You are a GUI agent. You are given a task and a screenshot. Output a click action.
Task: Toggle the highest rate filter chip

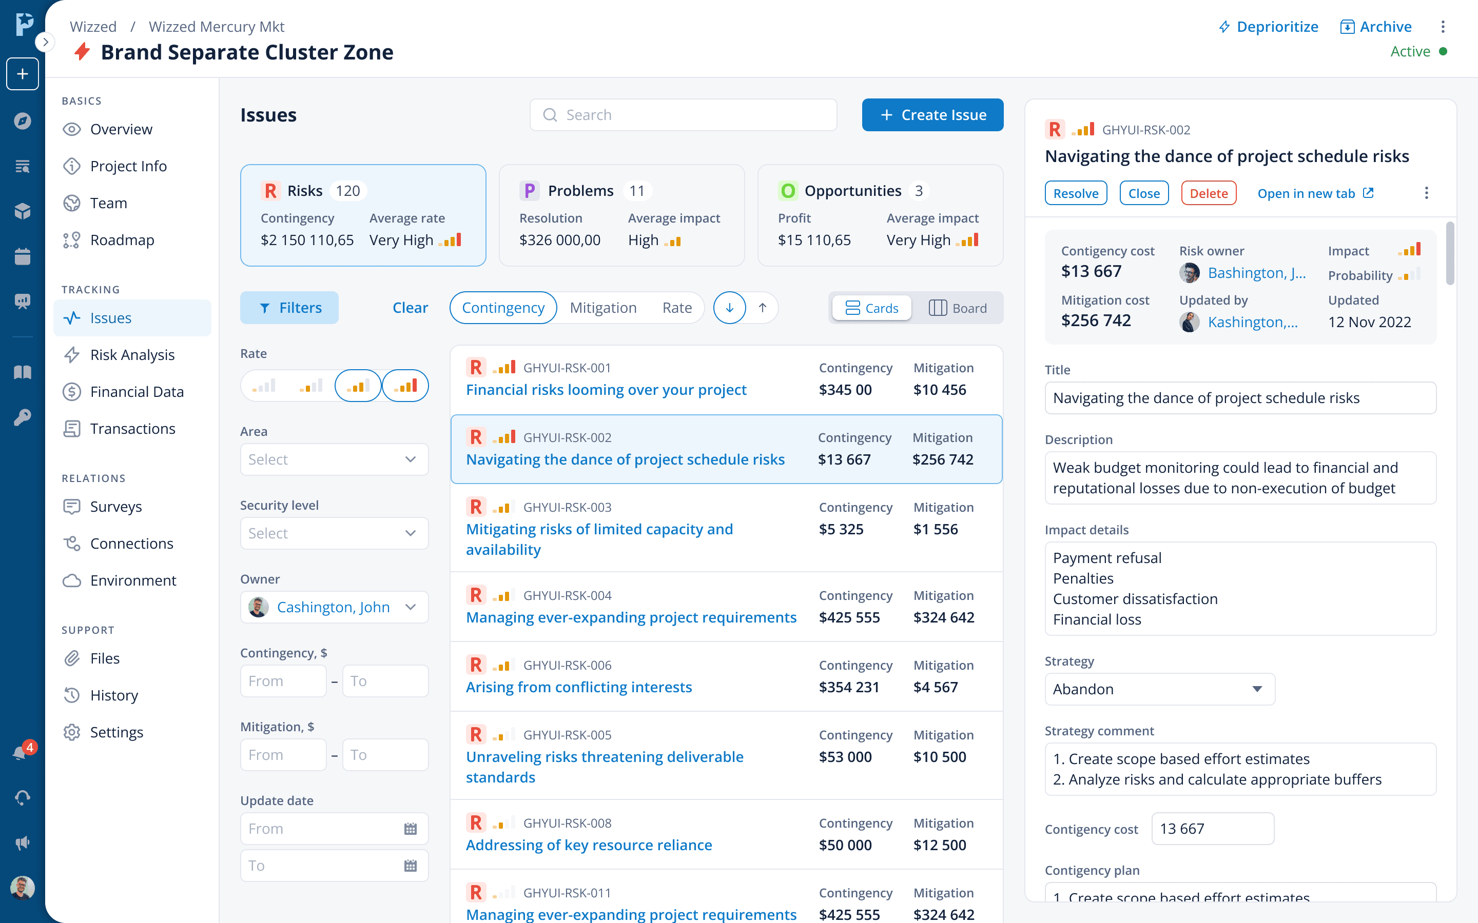405,386
